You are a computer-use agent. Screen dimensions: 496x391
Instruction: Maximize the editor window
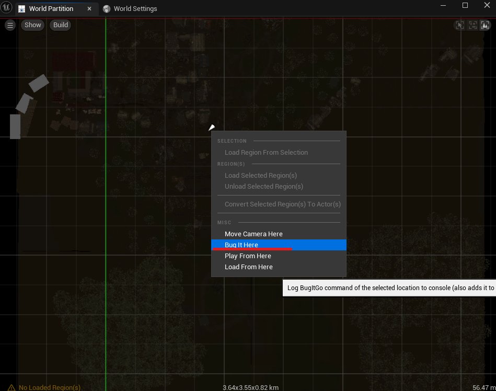coord(465,5)
